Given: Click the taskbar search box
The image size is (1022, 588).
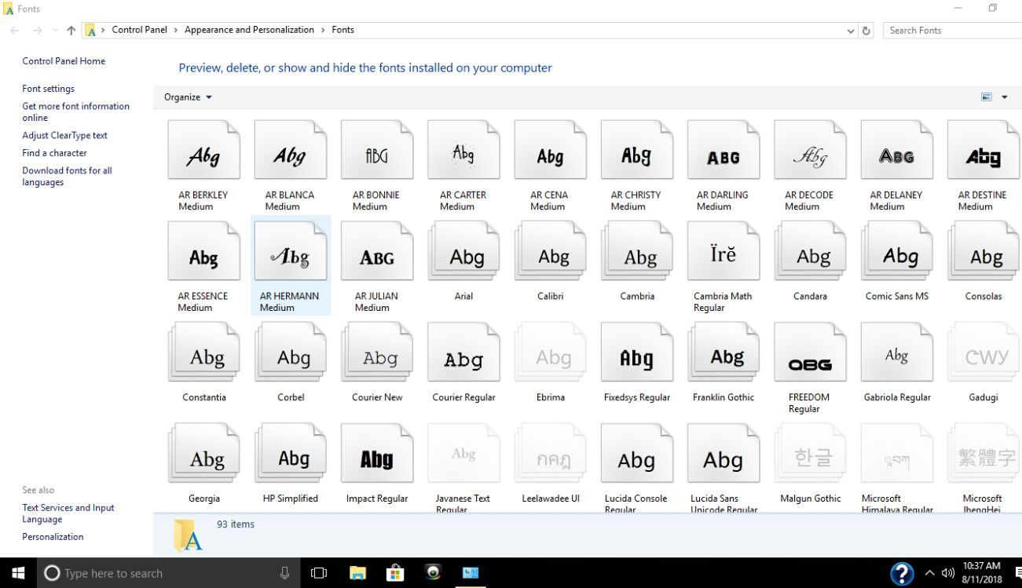Looking at the screenshot, I should coord(169,573).
